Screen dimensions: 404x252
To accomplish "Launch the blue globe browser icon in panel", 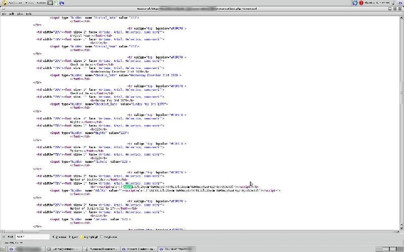I will (x=62, y=3).
